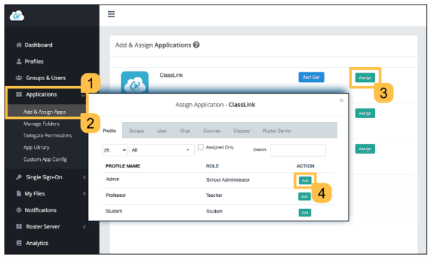
Task: Click the Professor profile name cell
Action: [x=116, y=195]
